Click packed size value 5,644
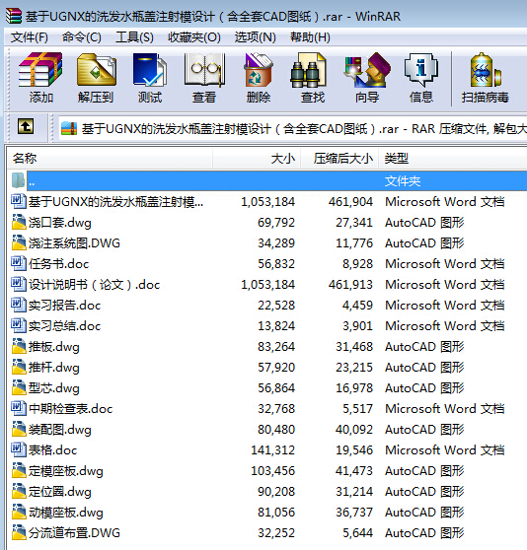The height and width of the screenshot is (550, 527). [358, 533]
